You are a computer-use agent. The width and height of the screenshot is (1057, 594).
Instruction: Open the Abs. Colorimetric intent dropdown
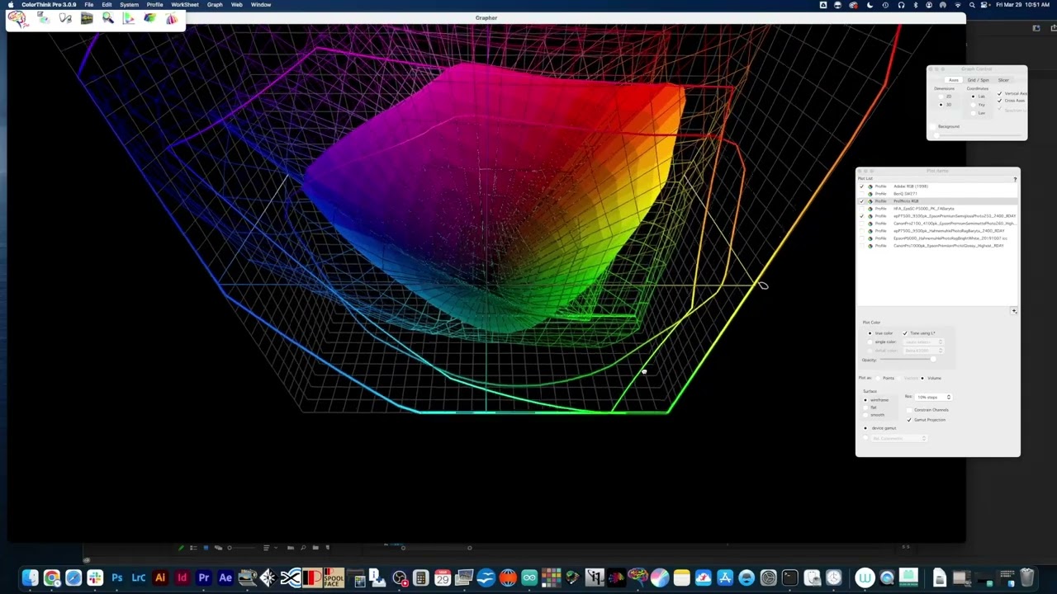click(x=899, y=438)
